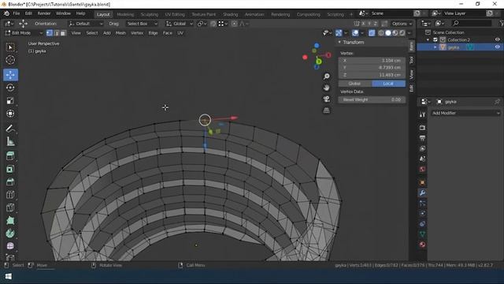Select the Bevel tool

(x=10, y=182)
